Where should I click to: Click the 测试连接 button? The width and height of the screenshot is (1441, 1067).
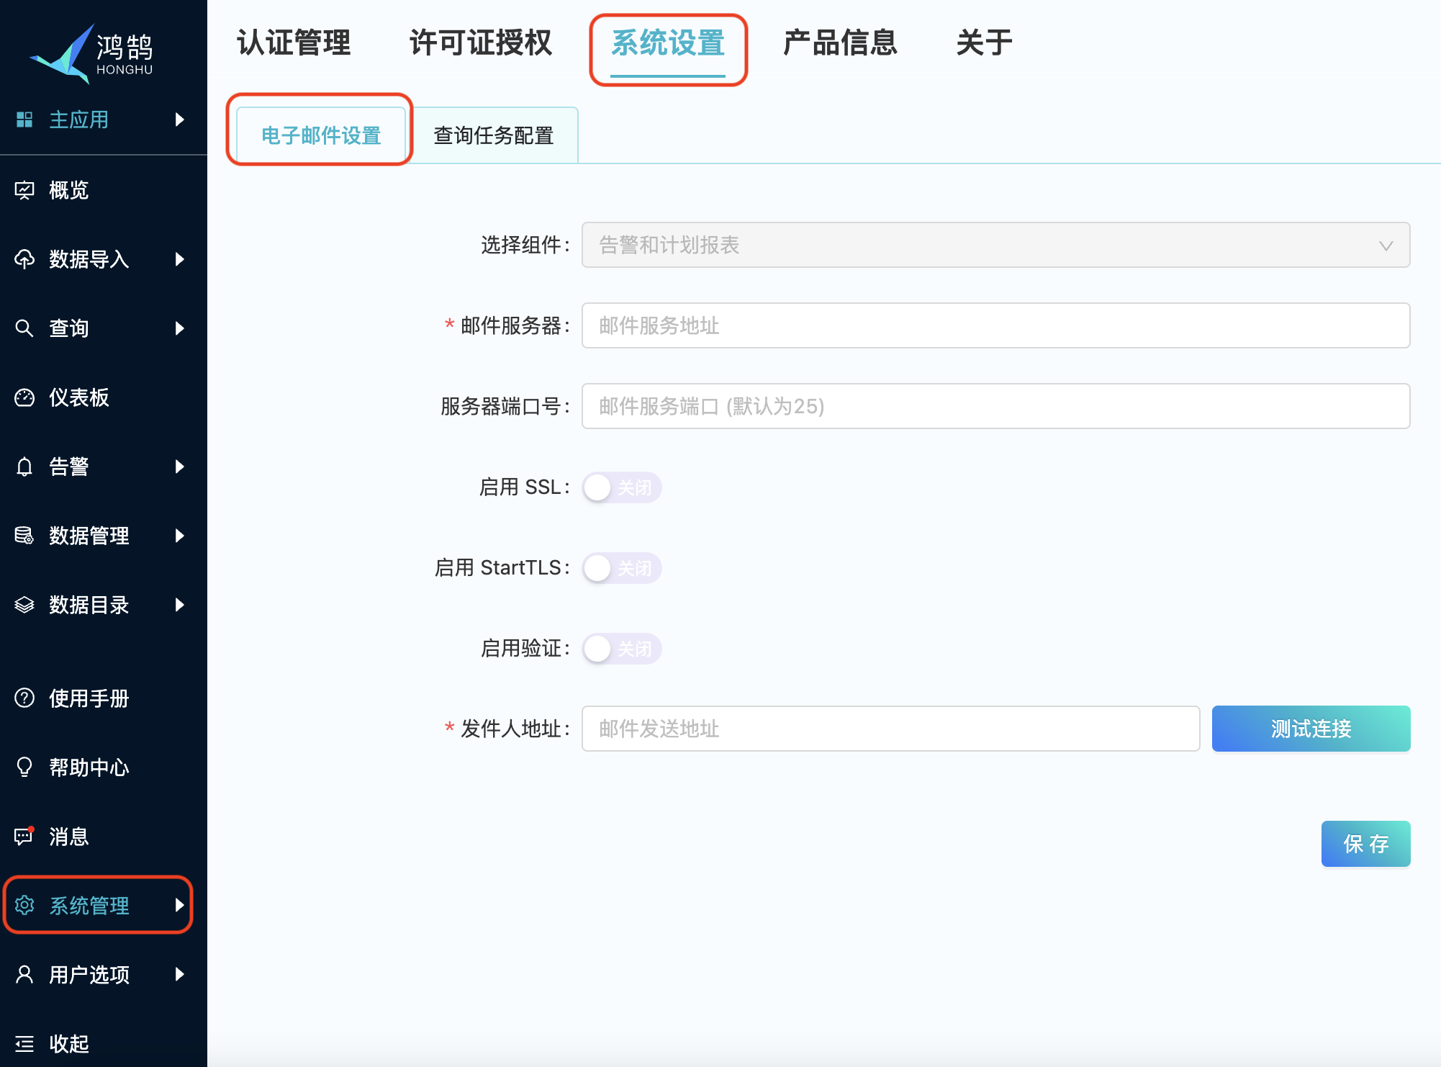click(x=1311, y=729)
